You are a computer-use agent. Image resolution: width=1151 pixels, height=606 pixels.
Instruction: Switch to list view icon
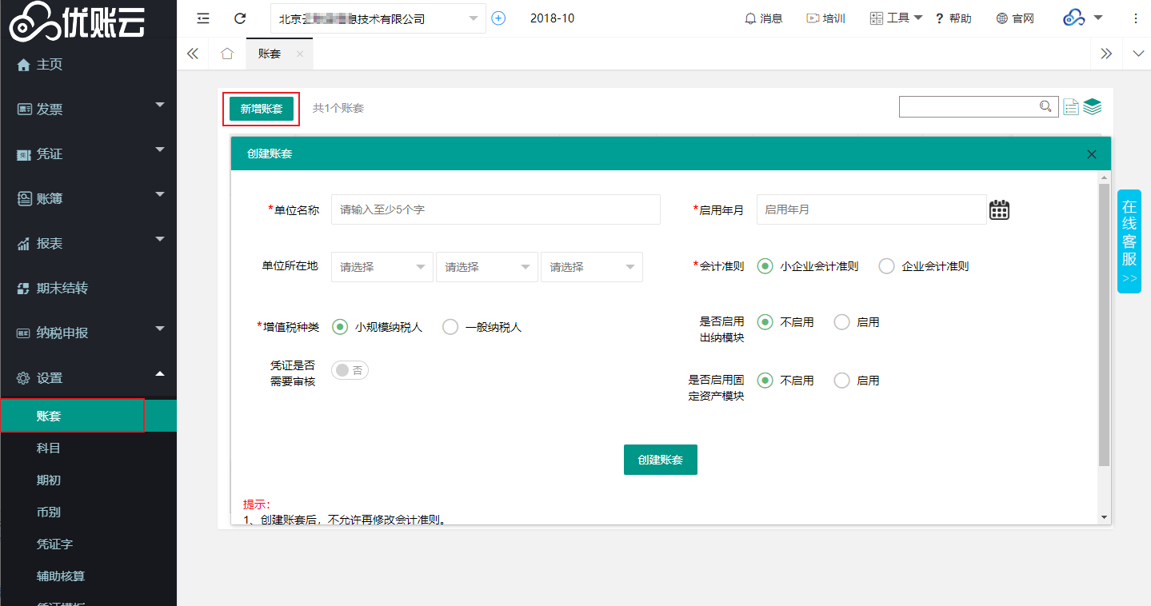tap(1071, 106)
